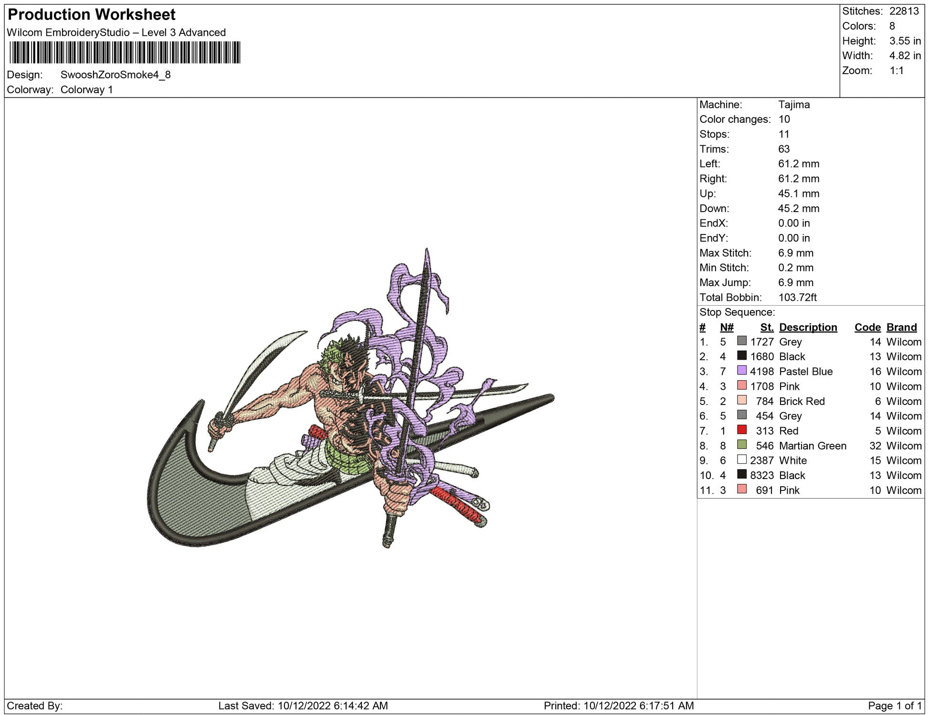Screen dimensions: 929x715
Task: Click the Grey swatch in stop 1
Action: click(x=741, y=341)
